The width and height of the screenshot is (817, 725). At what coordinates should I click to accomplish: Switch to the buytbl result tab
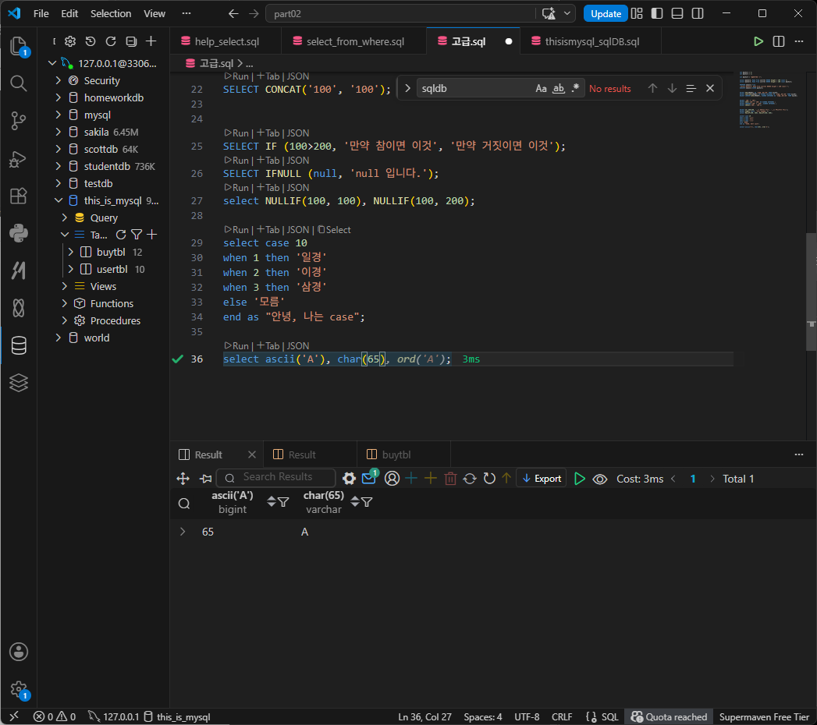pyautogui.click(x=396, y=455)
